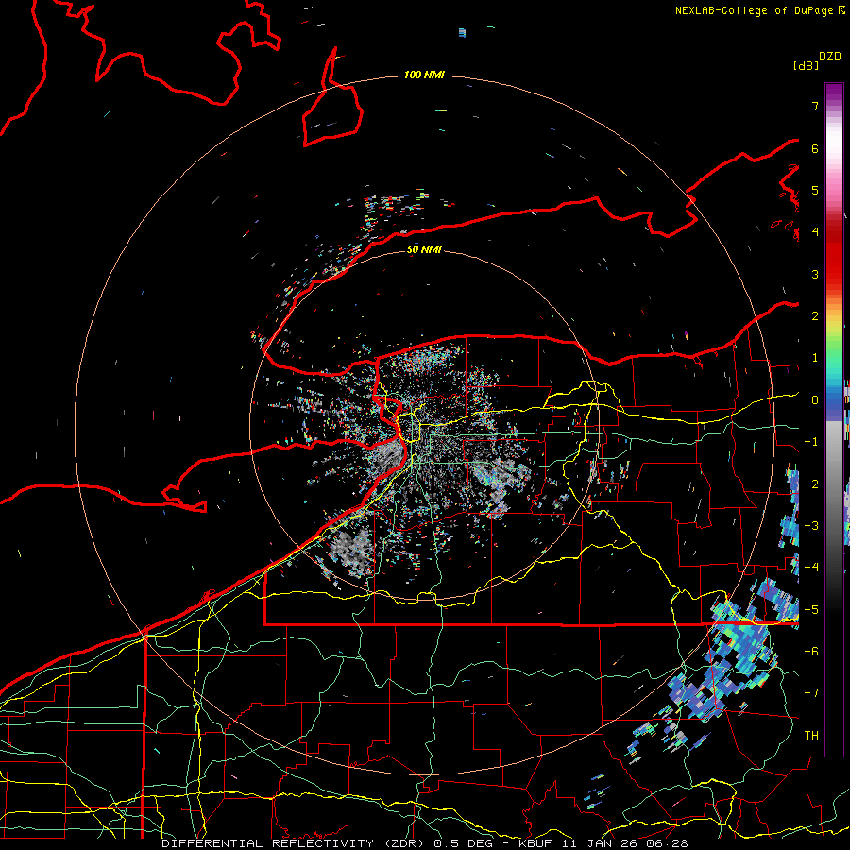
Task: Click the TH threshold label on scale
Action: pyautogui.click(x=811, y=736)
